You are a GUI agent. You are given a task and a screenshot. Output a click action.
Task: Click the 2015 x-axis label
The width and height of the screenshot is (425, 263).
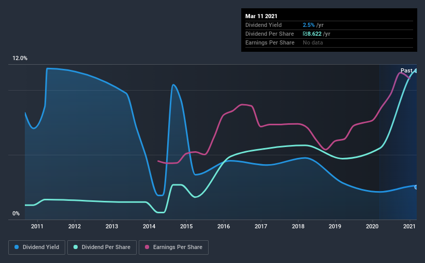(x=186, y=226)
